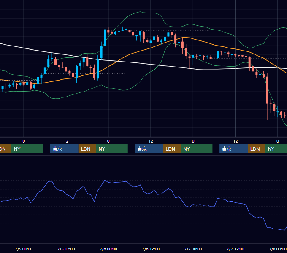Click hour label "12" for 7/7 noon

click(236, 141)
